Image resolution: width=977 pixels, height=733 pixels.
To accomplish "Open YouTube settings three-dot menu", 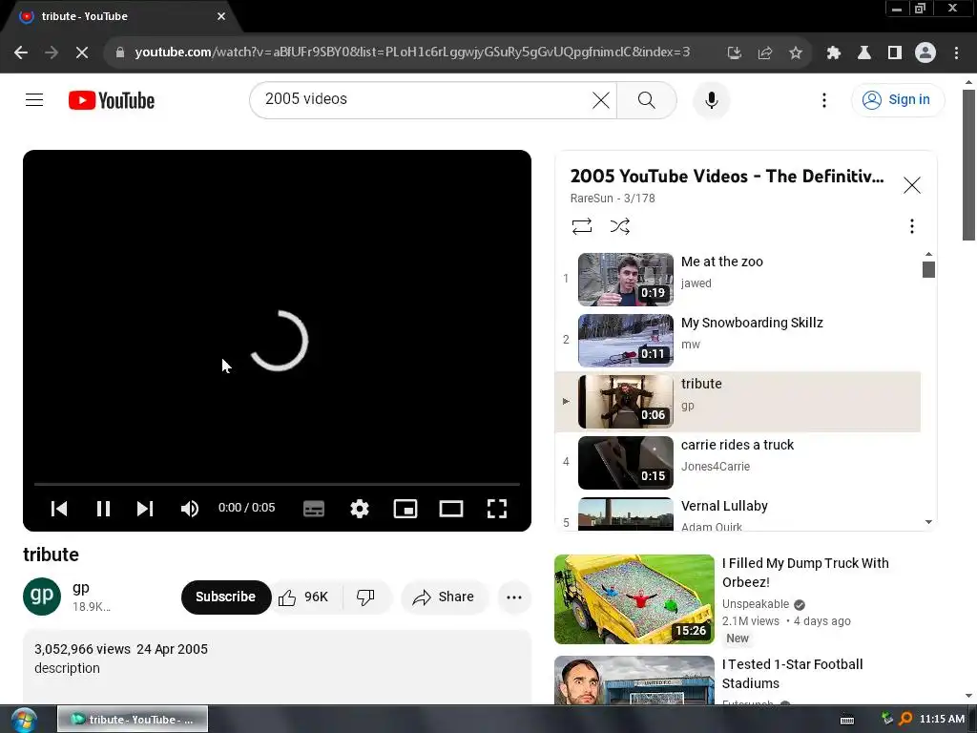I will coord(823,99).
